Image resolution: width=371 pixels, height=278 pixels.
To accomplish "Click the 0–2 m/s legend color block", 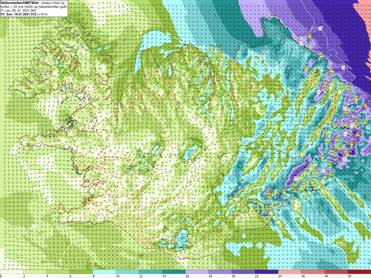I will coord(12,272).
